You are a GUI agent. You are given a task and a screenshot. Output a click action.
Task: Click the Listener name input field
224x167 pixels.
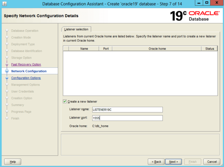127,110
